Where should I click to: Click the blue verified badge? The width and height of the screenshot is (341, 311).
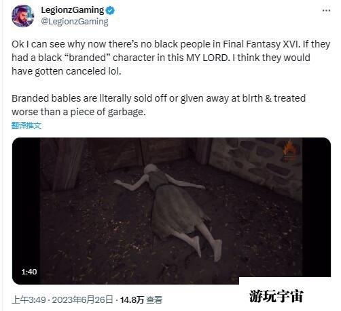point(110,10)
